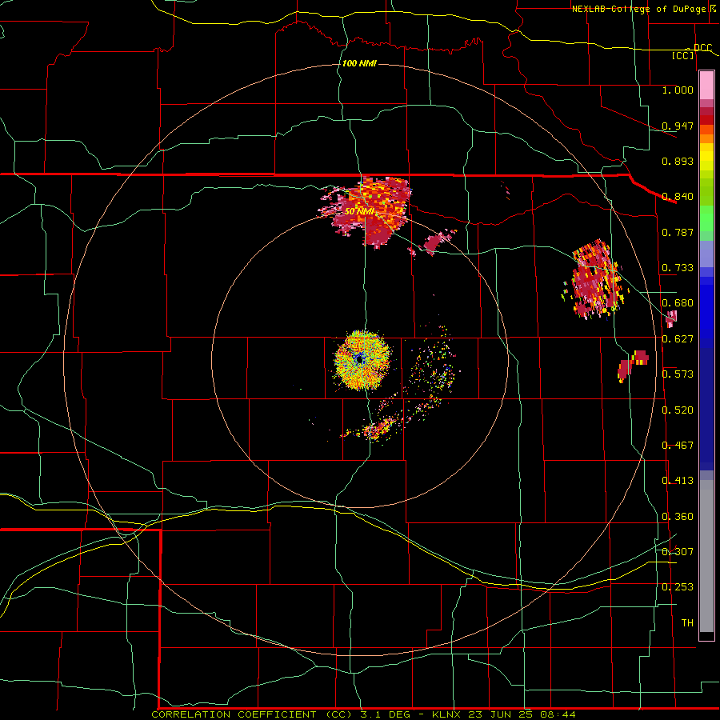
Task: Select the 0.893 scale value
Action: [678, 161]
